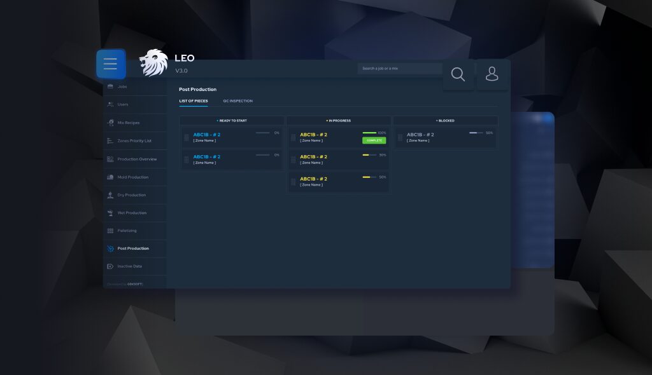
Task: Click the 50% progress bar under BLOCKED
Action: [x=476, y=133]
